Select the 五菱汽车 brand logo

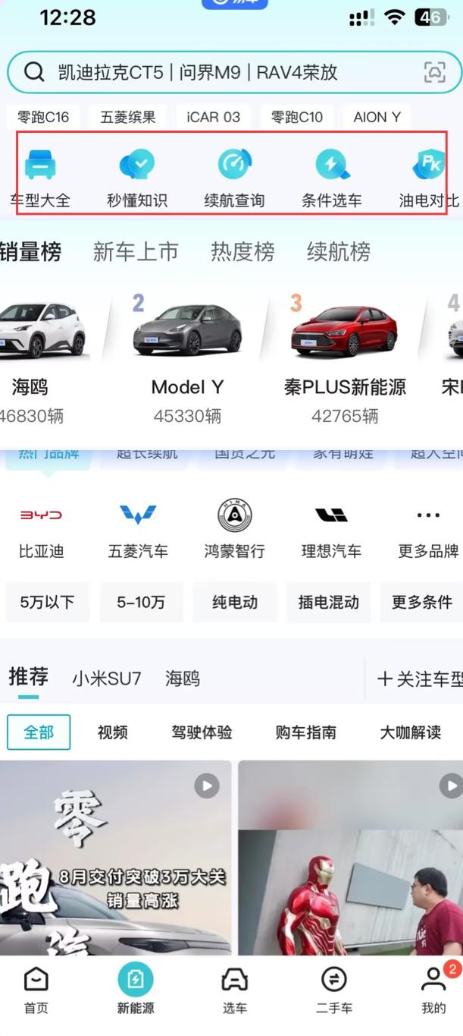[x=138, y=515]
